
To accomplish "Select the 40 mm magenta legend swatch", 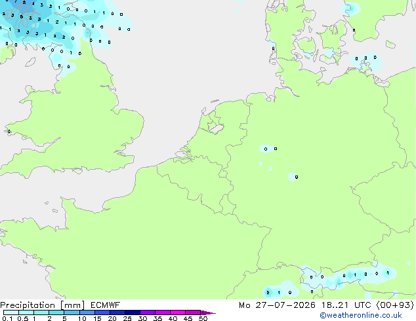I will pyautogui.click(x=178, y=312).
